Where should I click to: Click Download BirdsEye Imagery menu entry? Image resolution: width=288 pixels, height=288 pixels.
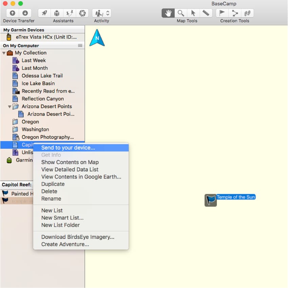tap(78, 237)
